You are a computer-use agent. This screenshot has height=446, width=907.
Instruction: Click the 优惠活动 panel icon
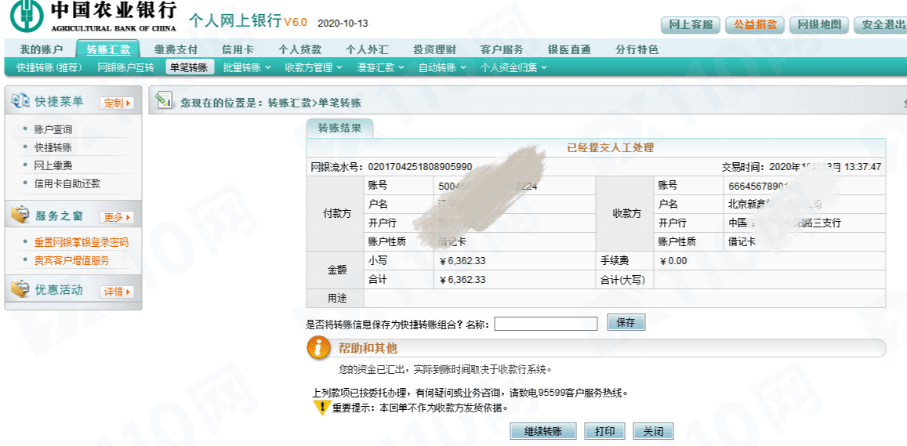(x=20, y=289)
